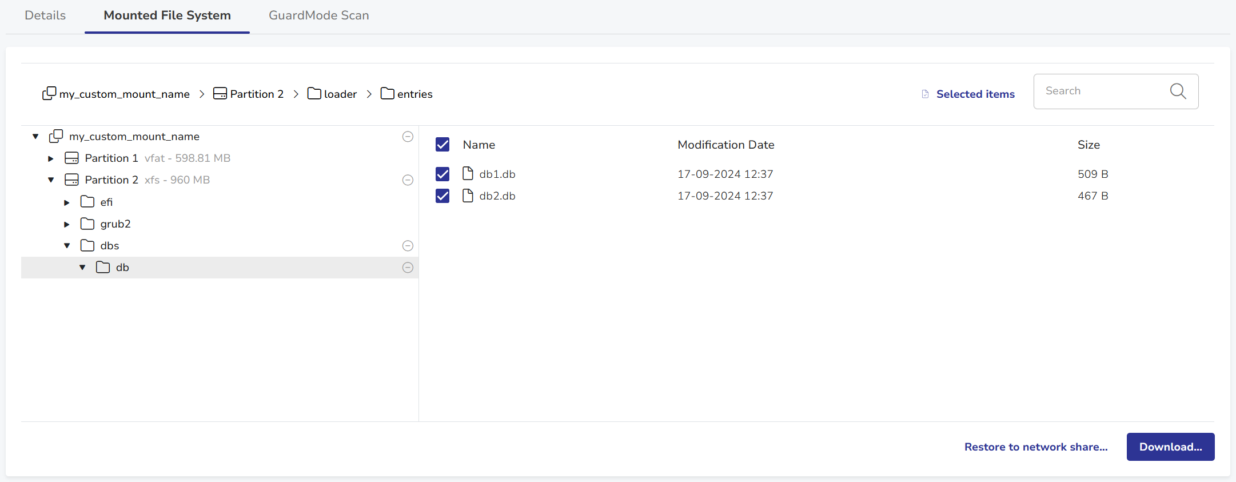The height and width of the screenshot is (482, 1236).
Task: Expand Partition 1 in the tree
Action: click(x=51, y=159)
